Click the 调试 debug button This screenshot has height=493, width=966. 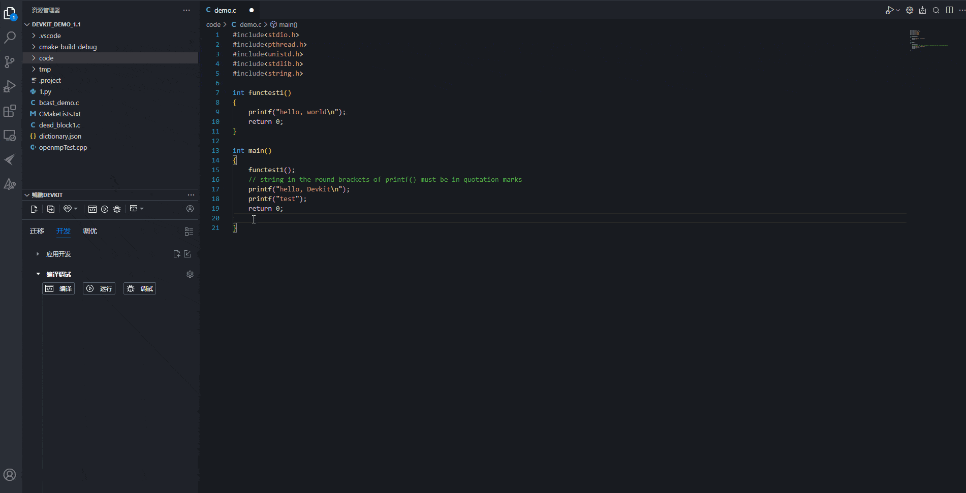tap(140, 288)
